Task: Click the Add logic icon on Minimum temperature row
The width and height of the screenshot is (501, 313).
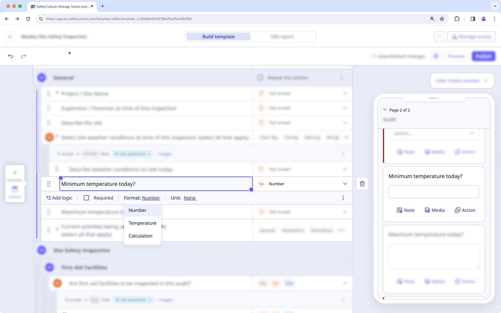Action: click(48, 198)
